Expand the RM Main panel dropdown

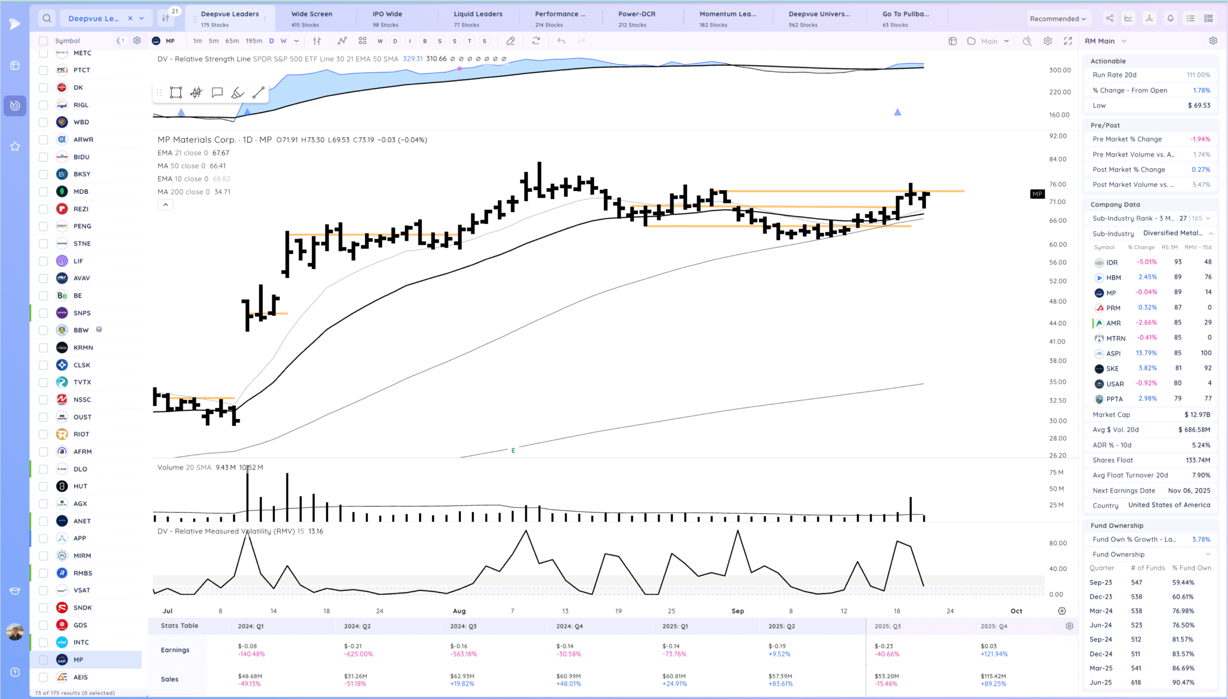click(1124, 41)
